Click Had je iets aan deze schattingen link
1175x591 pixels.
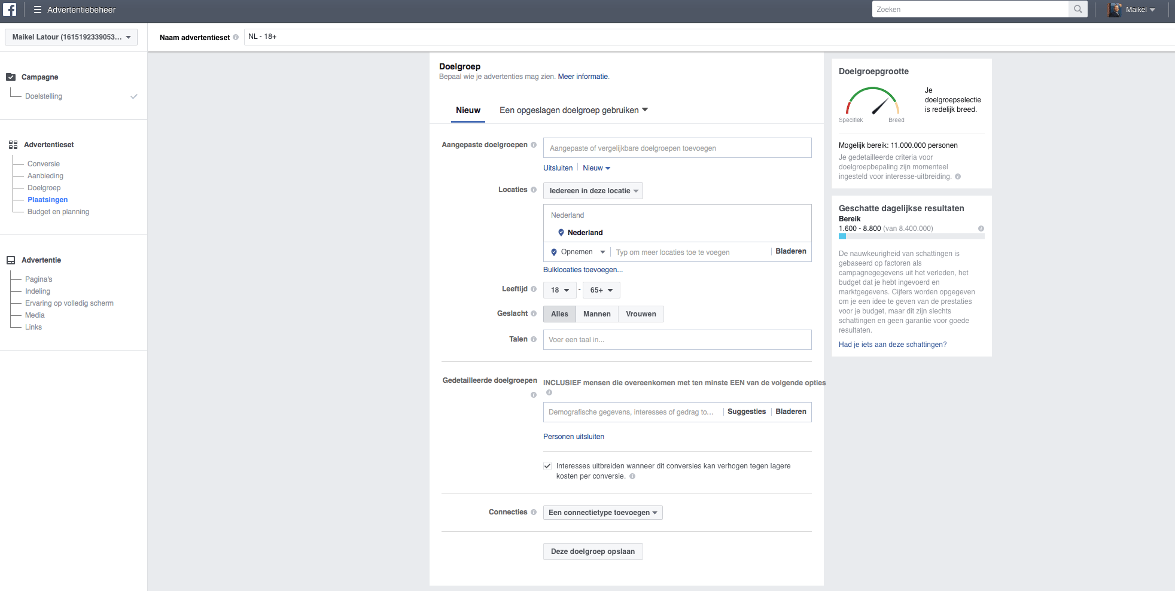point(893,345)
